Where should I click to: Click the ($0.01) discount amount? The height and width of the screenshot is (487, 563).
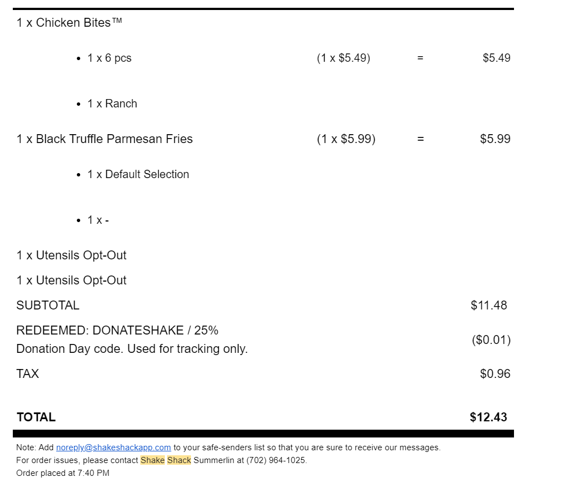[x=491, y=340]
